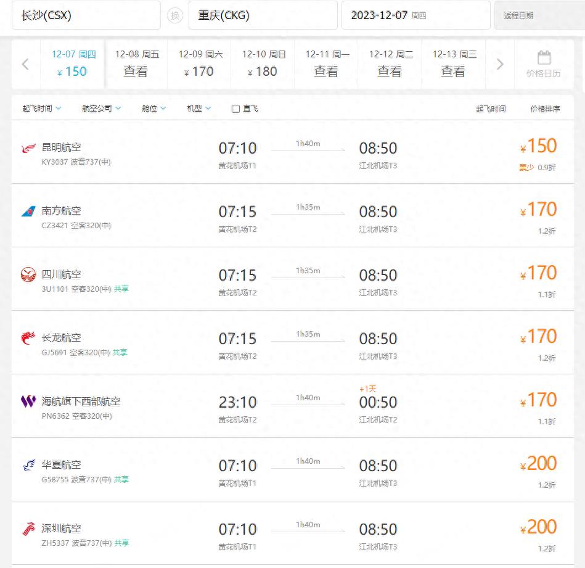Switch to the 12-10 周日 date tab

[x=263, y=64]
